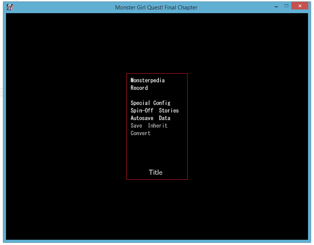The image size is (314, 245).
Task: Open Special Config settings
Action: tap(150, 103)
